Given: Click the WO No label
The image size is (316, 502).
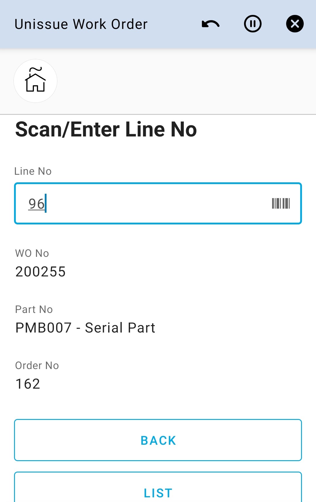Looking at the screenshot, I should pos(32,253).
